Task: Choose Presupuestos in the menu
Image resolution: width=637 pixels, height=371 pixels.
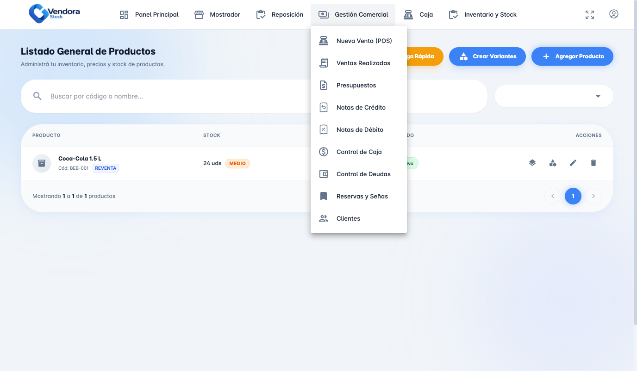Action: point(359,85)
